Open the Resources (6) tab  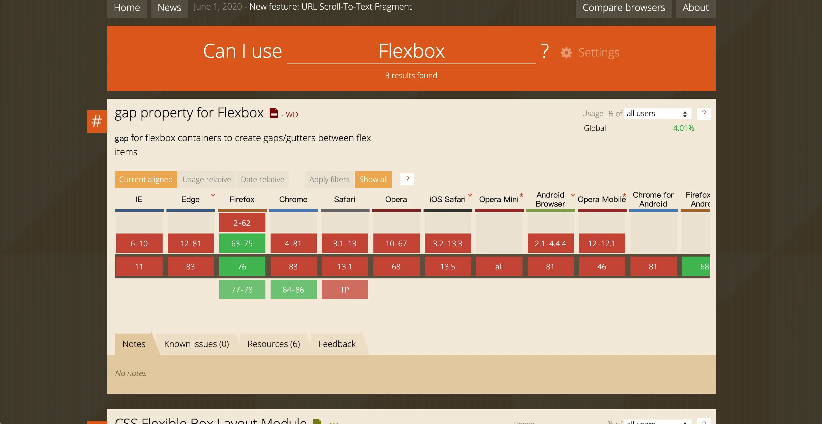click(274, 344)
